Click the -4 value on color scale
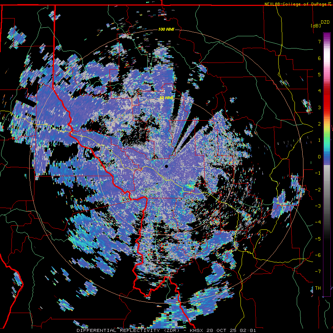 [318, 222]
